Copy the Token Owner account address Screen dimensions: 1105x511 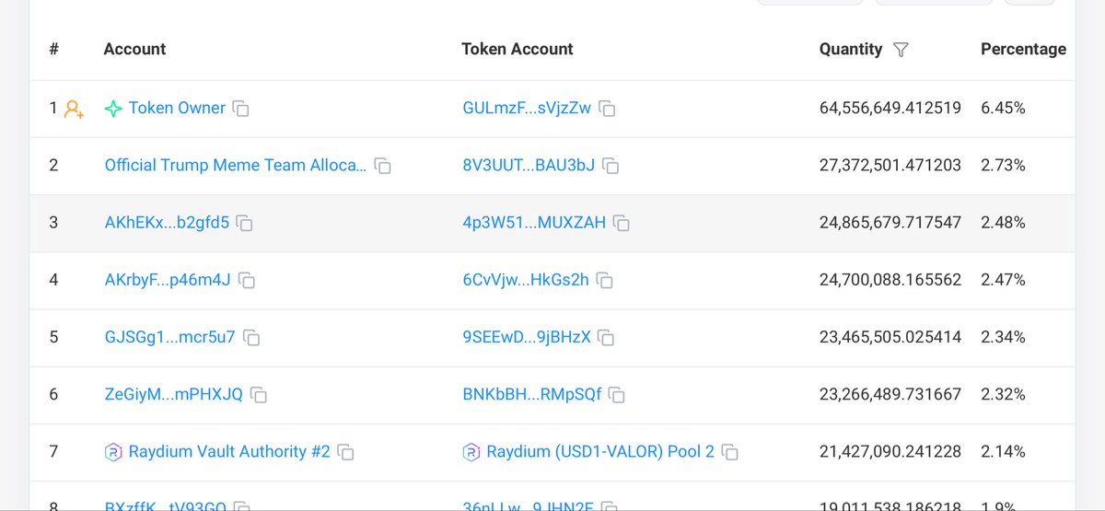click(240, 109)
